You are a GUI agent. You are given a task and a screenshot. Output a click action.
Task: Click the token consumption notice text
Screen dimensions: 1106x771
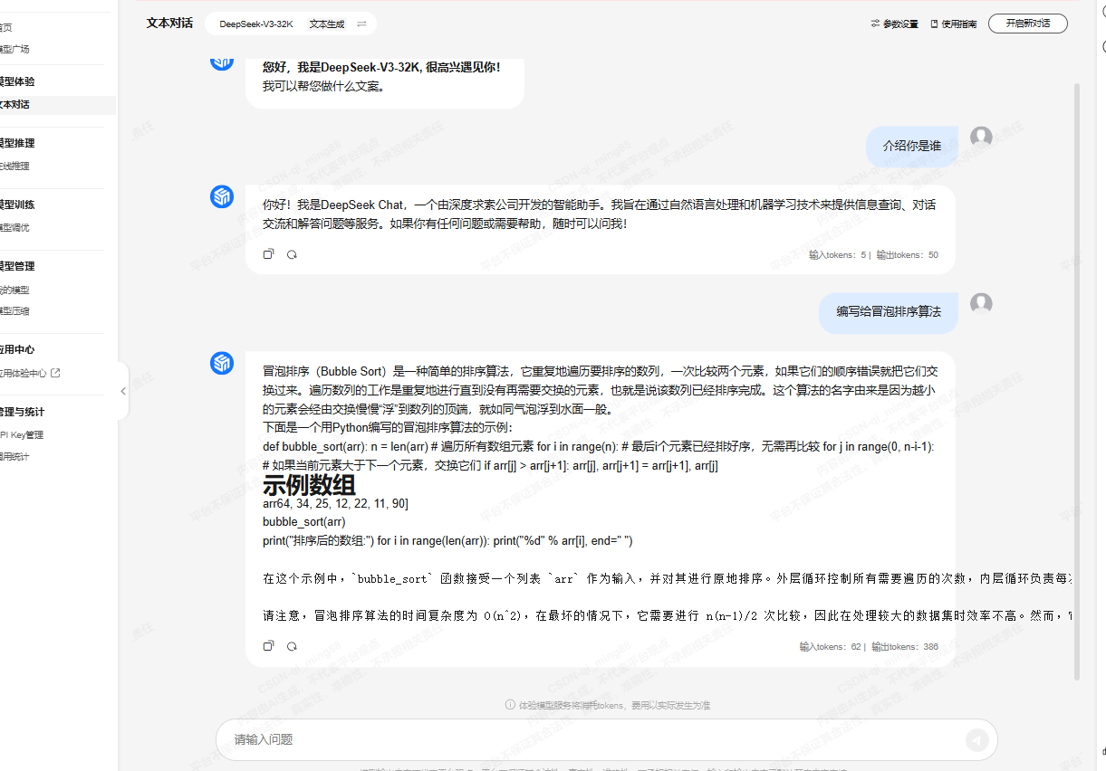[x=614, y=705]
